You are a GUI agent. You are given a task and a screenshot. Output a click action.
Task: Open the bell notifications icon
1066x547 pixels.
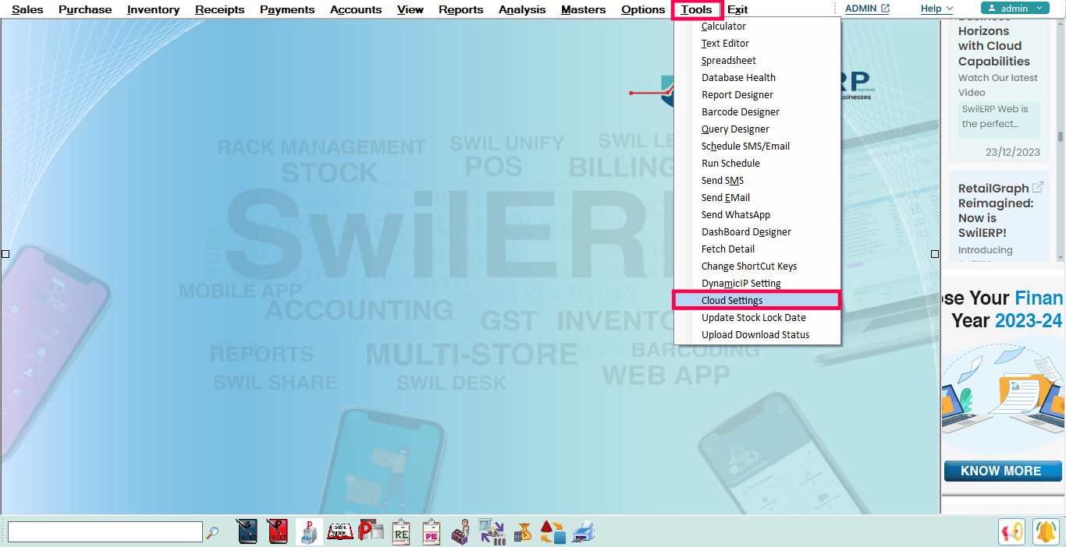tap(1046, 531)
